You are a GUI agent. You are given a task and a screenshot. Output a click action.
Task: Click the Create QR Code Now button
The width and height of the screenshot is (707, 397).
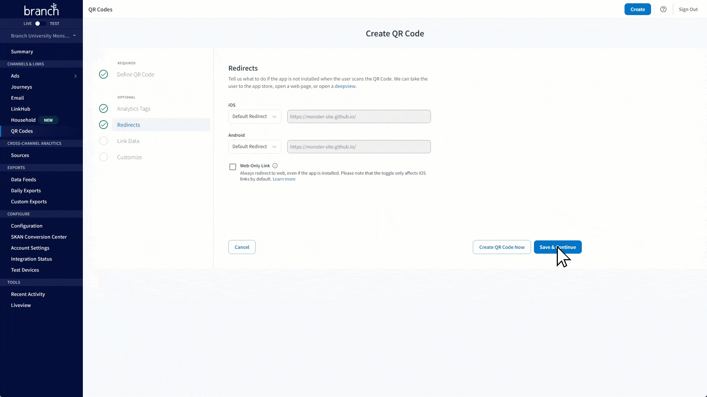[x=502, y=247]
